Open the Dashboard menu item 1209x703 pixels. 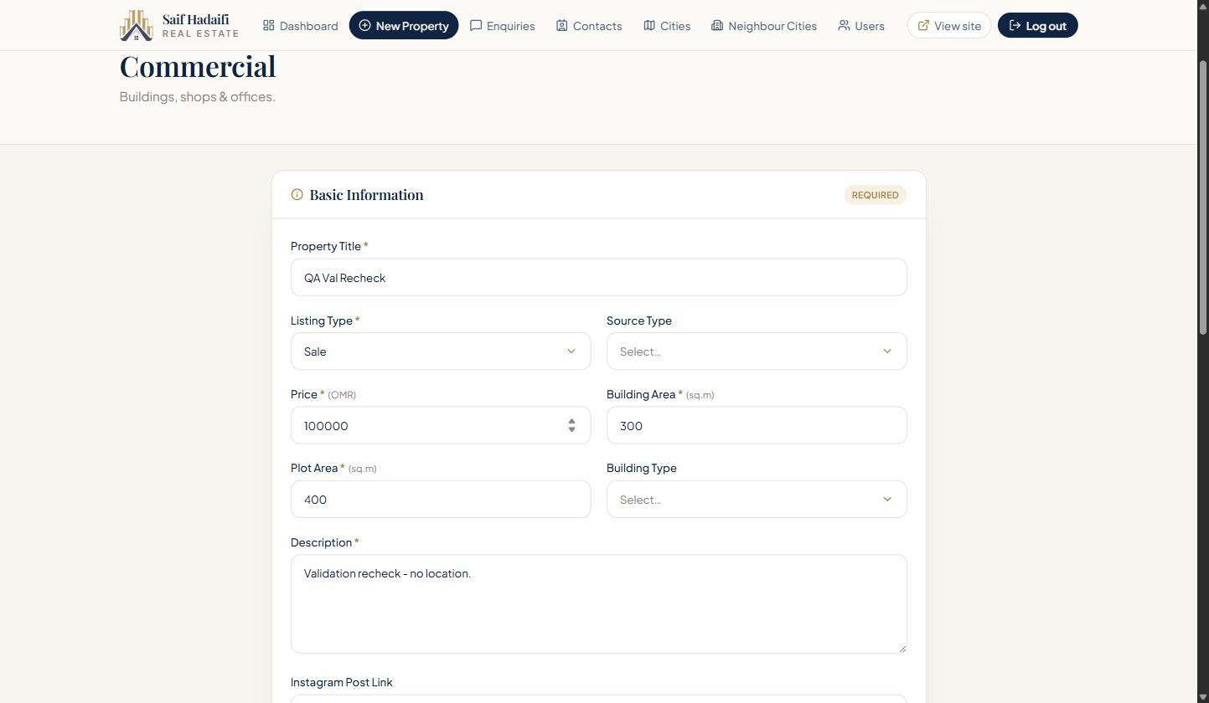(300, 25)
